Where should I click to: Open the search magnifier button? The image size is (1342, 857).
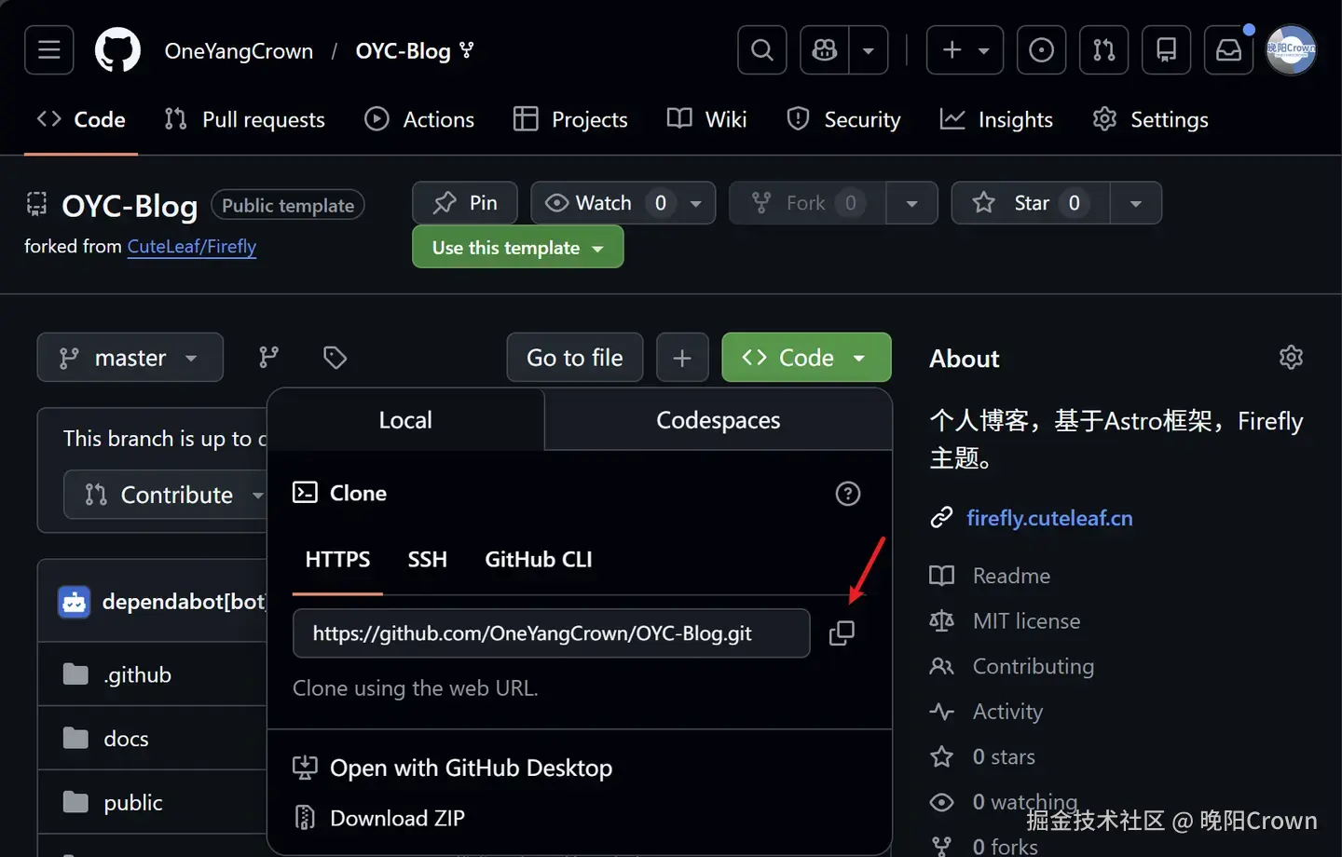(762, 50)
